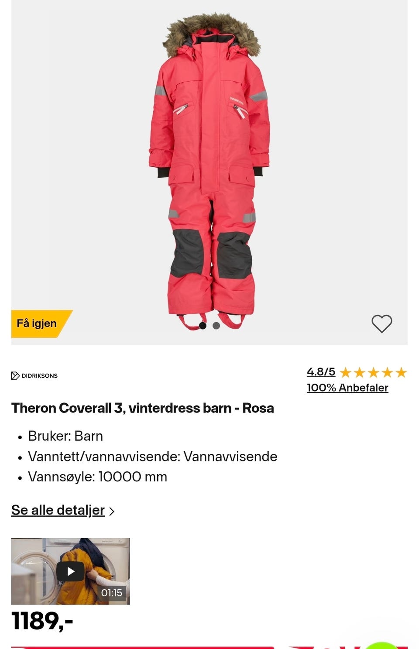Expand details via chevron after Se alle detaljer
Image resolution: width=419 pixels, height=649 pixels.
point(112,511)
